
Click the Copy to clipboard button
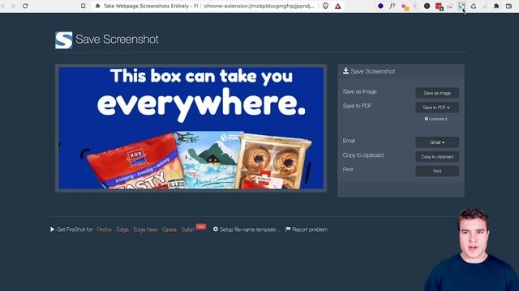click(x=437, y=157)
